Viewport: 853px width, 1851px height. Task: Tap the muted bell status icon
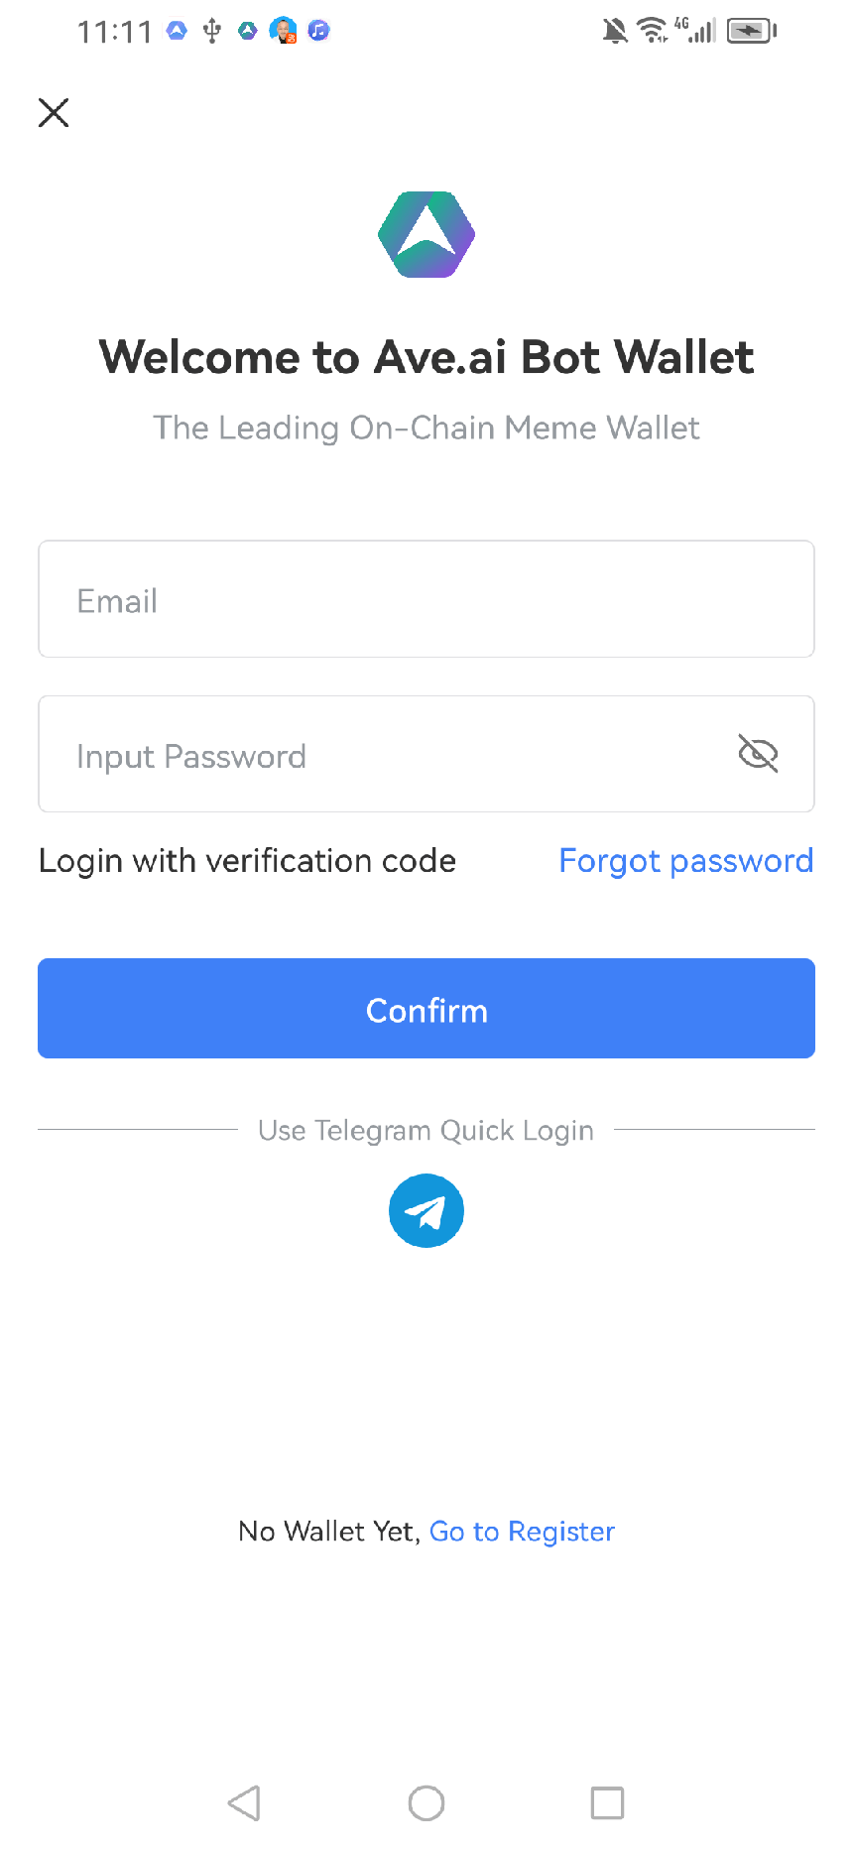[615, 32]
